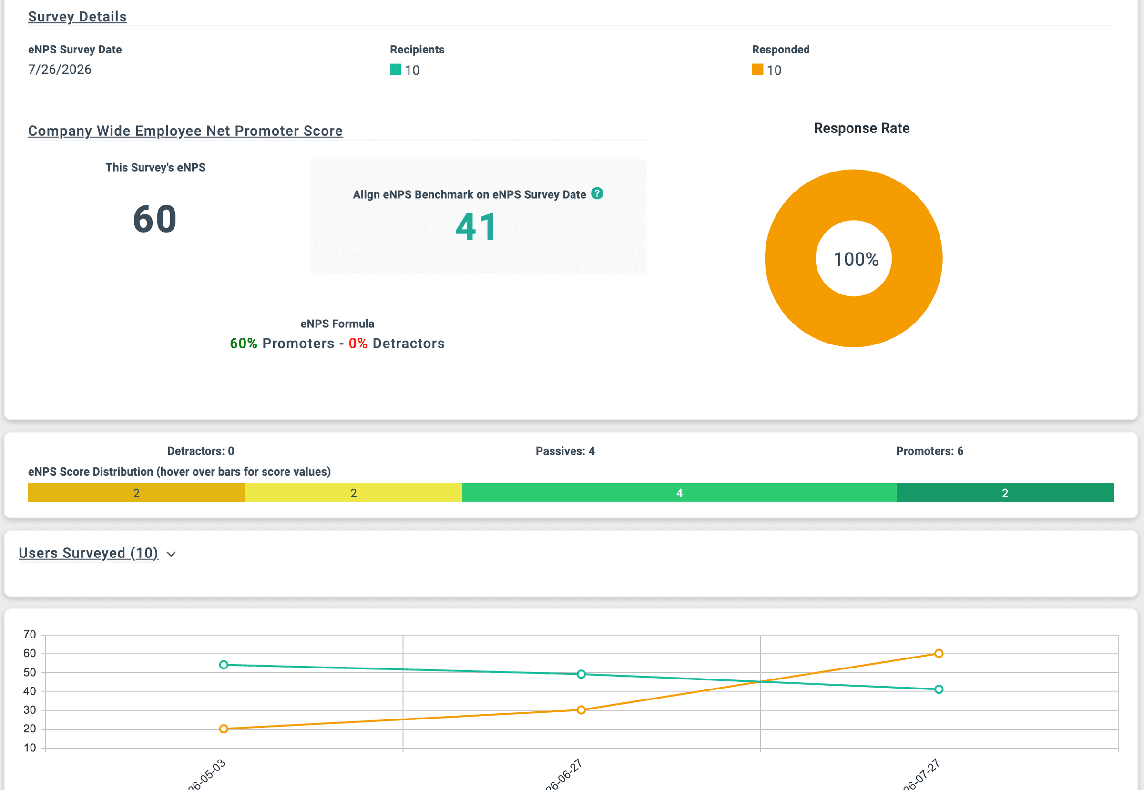Click the 'Recipients' label
1144x790 pixels.
pos(417,50)
